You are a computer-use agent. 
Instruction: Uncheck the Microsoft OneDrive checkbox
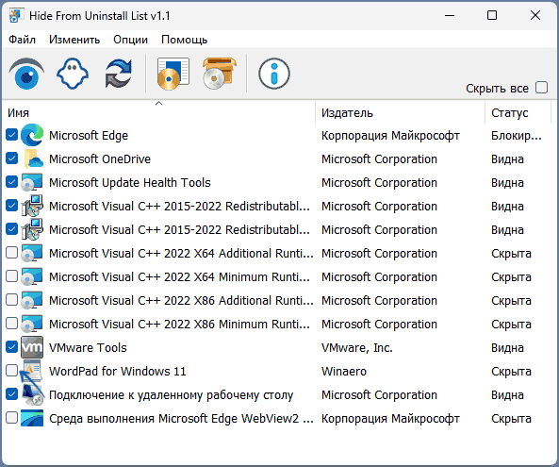[x=11, y=158]
